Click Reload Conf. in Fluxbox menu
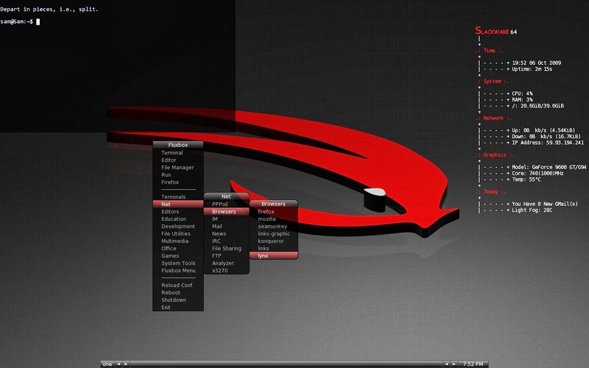Viewport: 589px width, 368px height. tap(178, 285)
